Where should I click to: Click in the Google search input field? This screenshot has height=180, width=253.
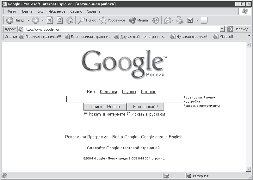[x=124, y=99]
